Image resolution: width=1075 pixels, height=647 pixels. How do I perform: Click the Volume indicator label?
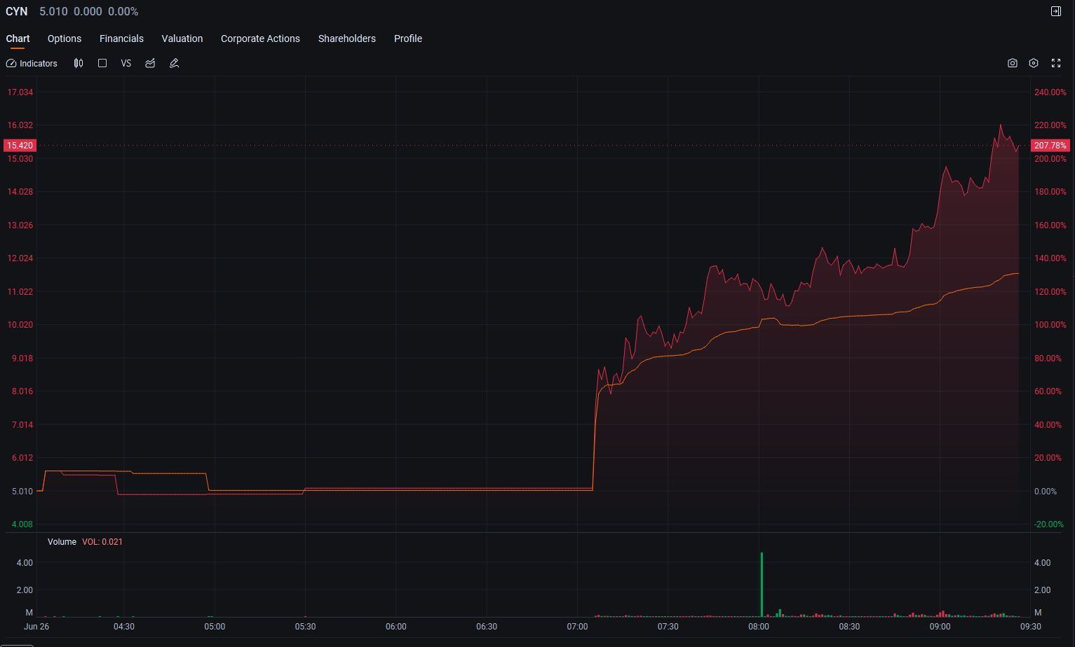[x=62, y=542]
